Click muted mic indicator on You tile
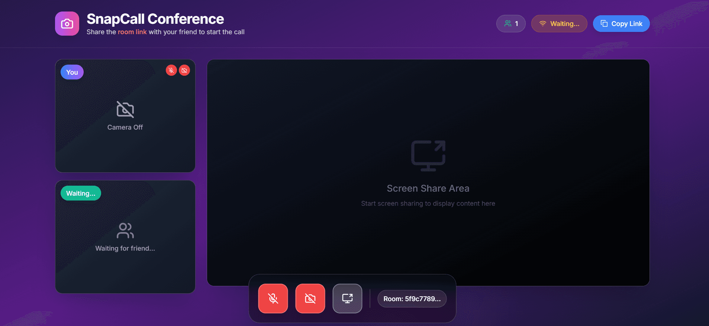This screenshot has height=326, width=709. pos(171,70)
